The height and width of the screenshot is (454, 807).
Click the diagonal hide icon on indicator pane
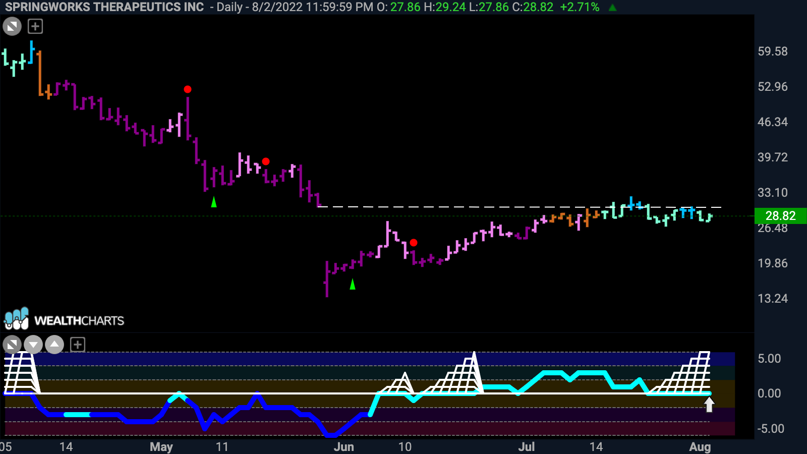point(12,345)
